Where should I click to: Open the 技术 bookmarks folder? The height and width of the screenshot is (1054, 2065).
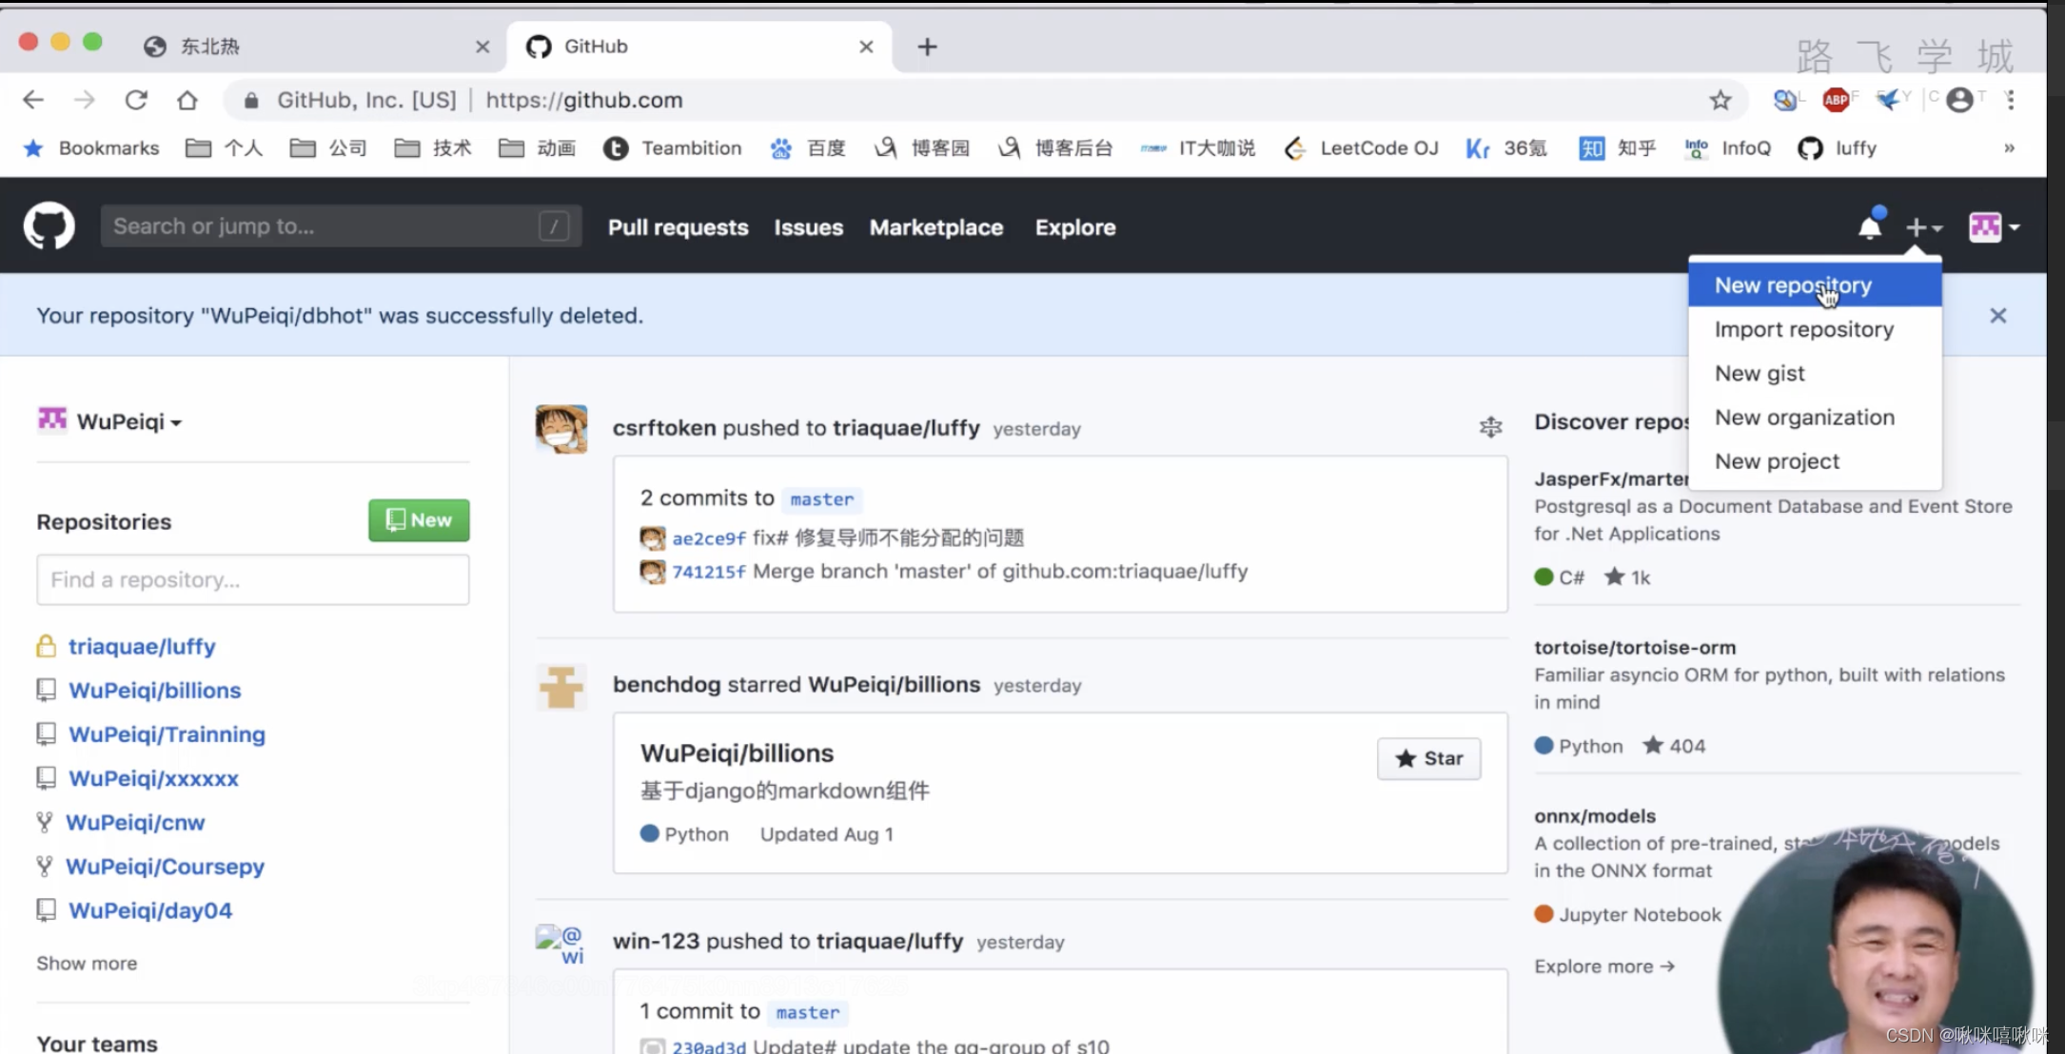[x=433, y=148]
